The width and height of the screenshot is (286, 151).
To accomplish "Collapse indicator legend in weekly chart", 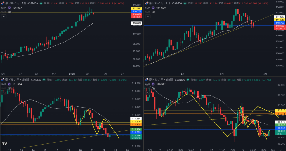I will tap(4, 17).
